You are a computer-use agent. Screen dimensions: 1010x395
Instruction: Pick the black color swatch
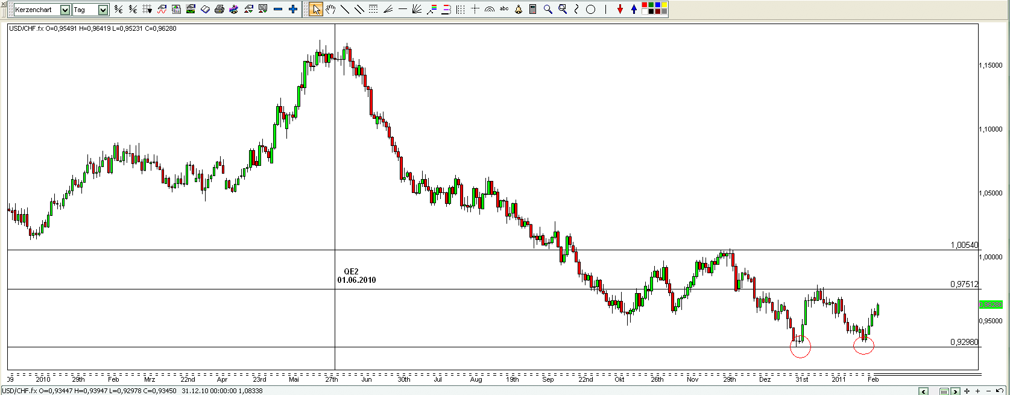coord(651,11)
